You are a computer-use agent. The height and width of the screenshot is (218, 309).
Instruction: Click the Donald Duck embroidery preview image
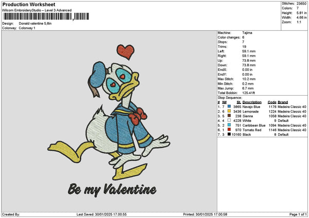coord(109,120)
